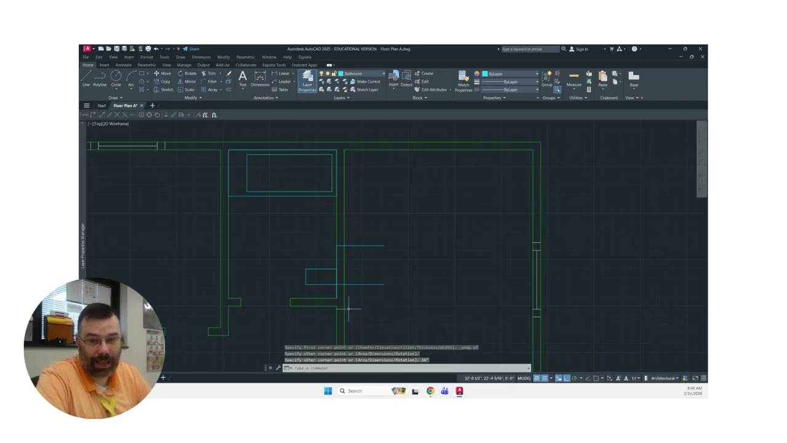Select the Line drawing tool
The image size is (787, 443).
pos(86,78)
